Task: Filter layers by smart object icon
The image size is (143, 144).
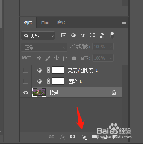Action: [x=102, y=36]
